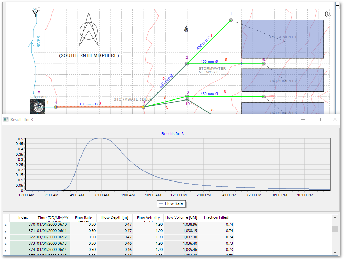Select junction node 7 on the map
Image resolution: width=344 pixels, height=260 pixels.
point(264,96)
